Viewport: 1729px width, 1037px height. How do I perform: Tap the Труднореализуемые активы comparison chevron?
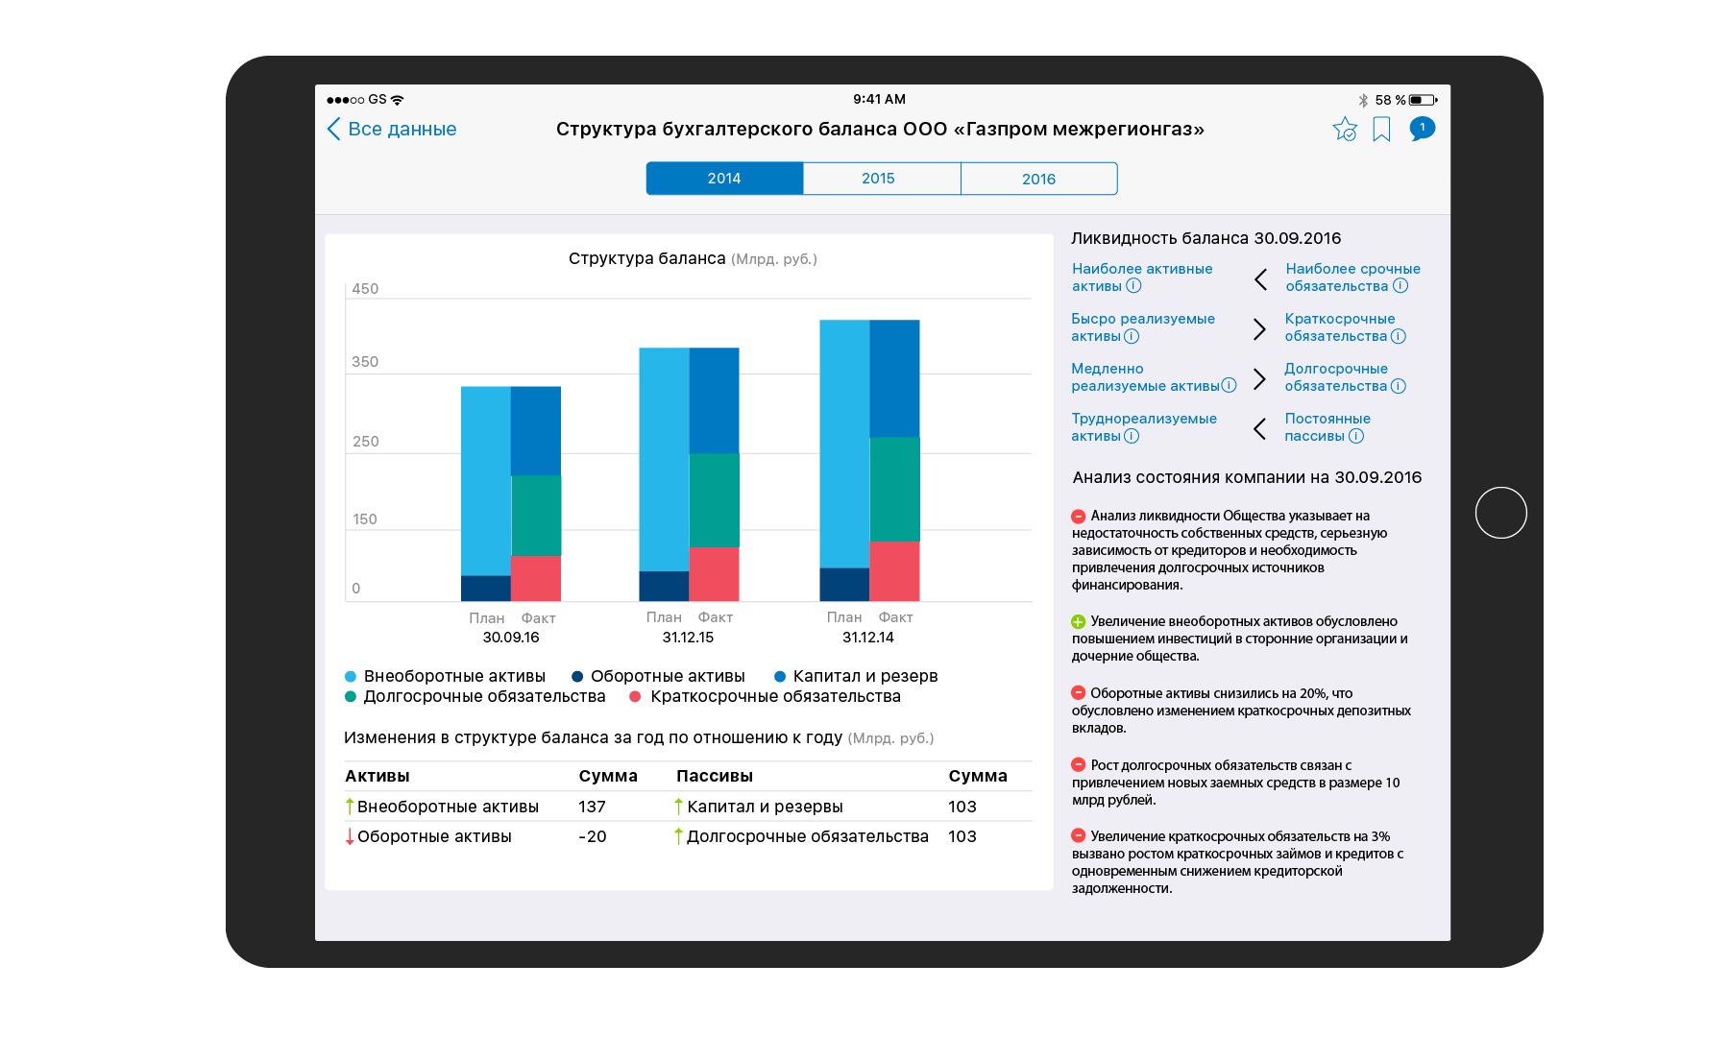coord(1260,428)
